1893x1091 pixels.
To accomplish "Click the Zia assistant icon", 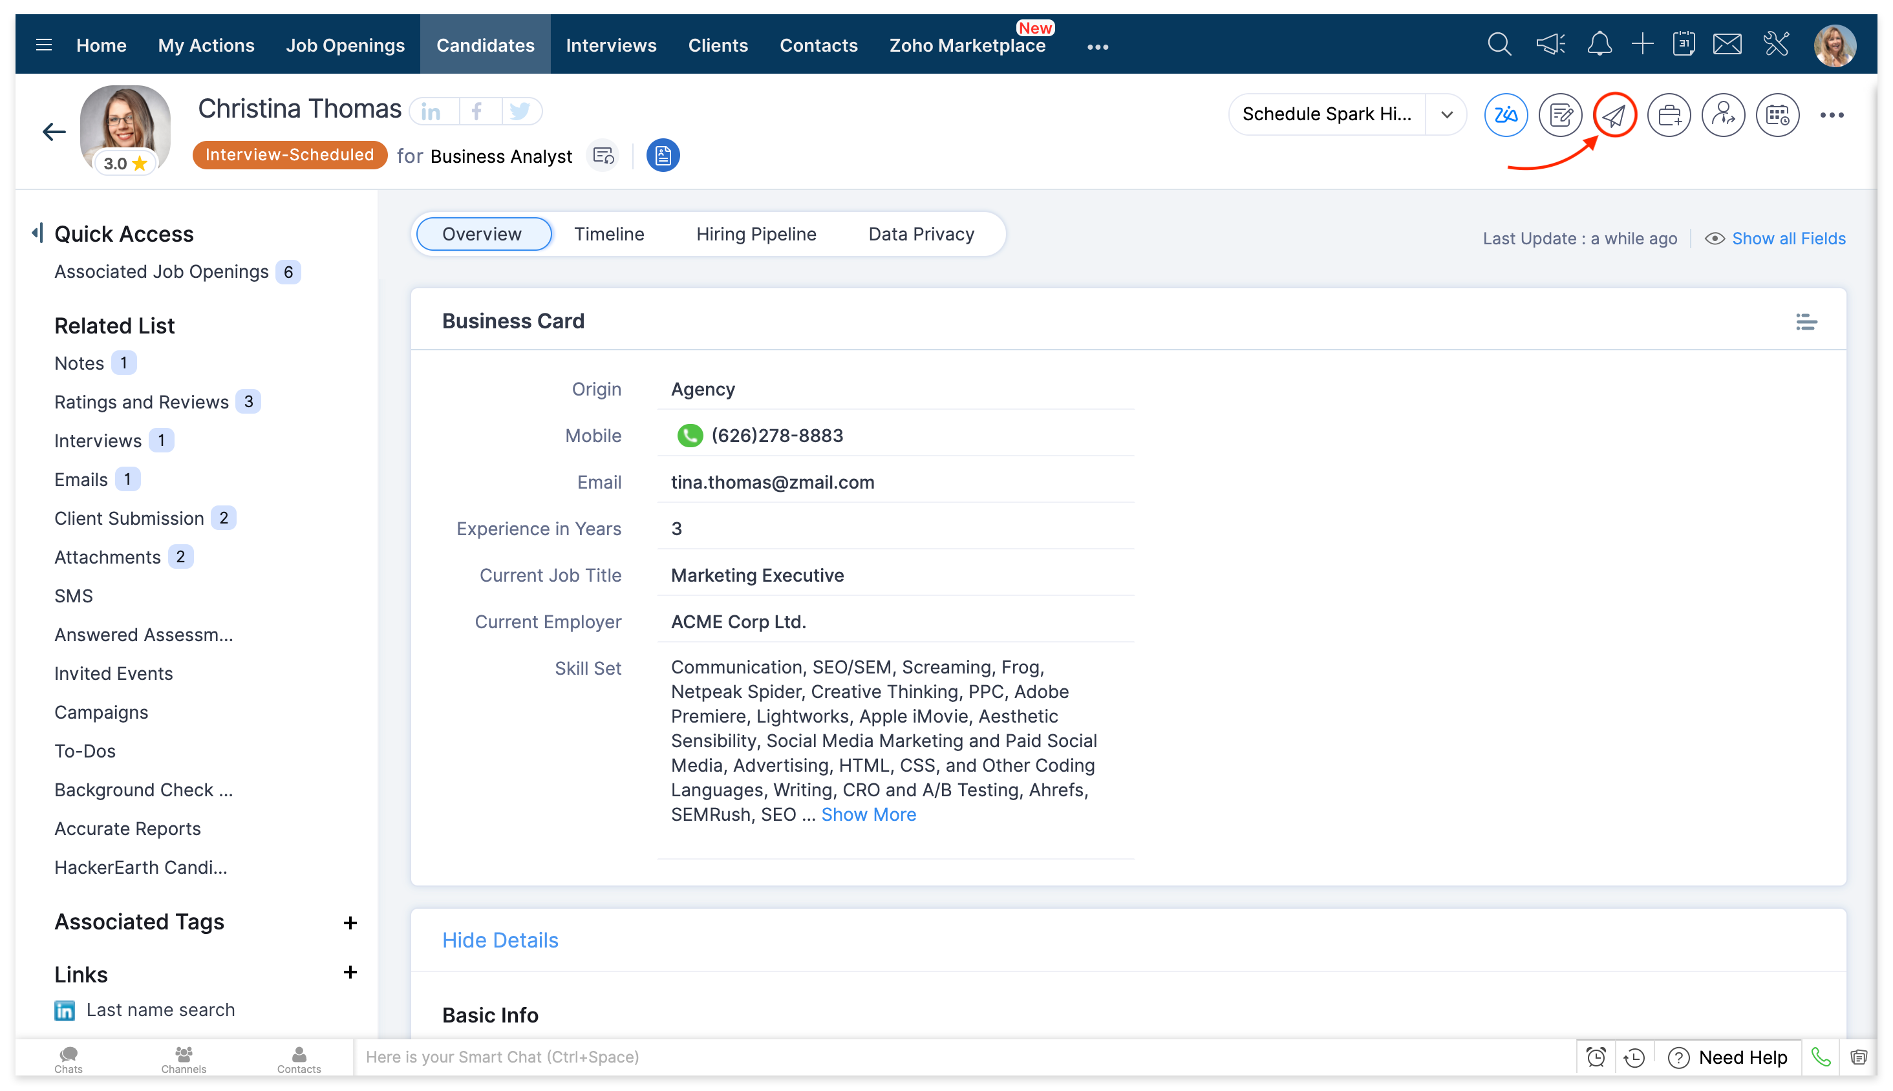I will tap(1506, 114).
